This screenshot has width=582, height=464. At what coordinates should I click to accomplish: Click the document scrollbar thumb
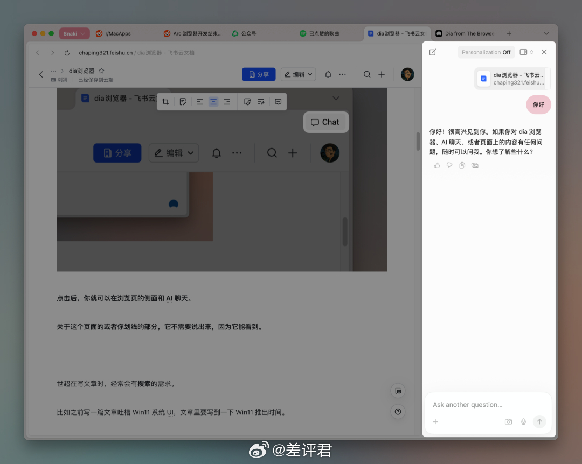(418, 141)
